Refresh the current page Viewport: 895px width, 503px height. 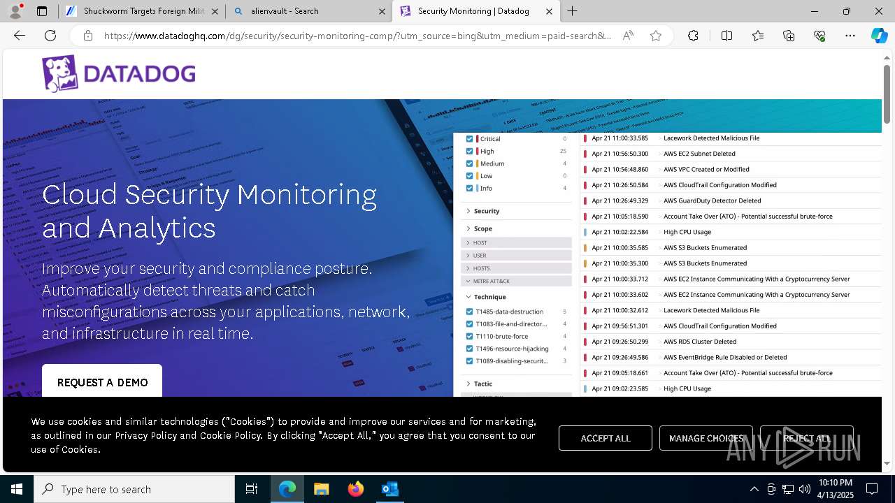point(50,36)
